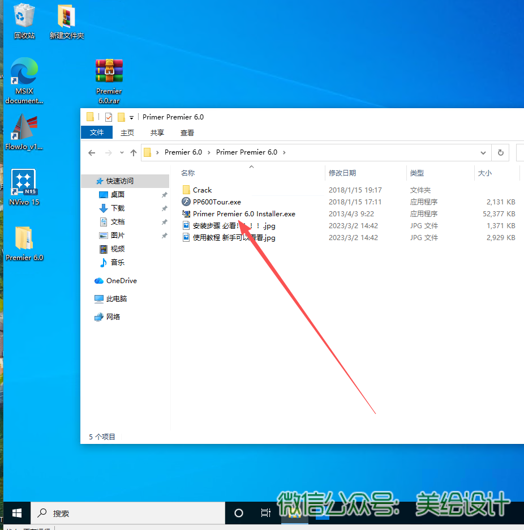This screenshot has width=524, height=530.
Task: Select the PP600Tour.exe file
Action: [x=216, y=202]
